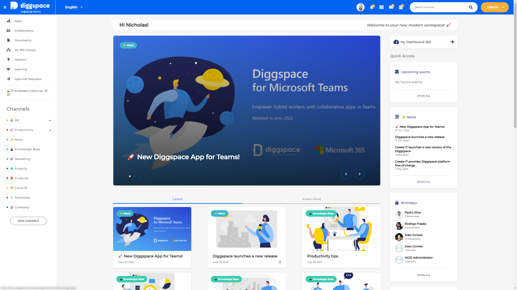Open the notifications bell icon
This screenshot has width=517, height=290.
coord(372,7)
